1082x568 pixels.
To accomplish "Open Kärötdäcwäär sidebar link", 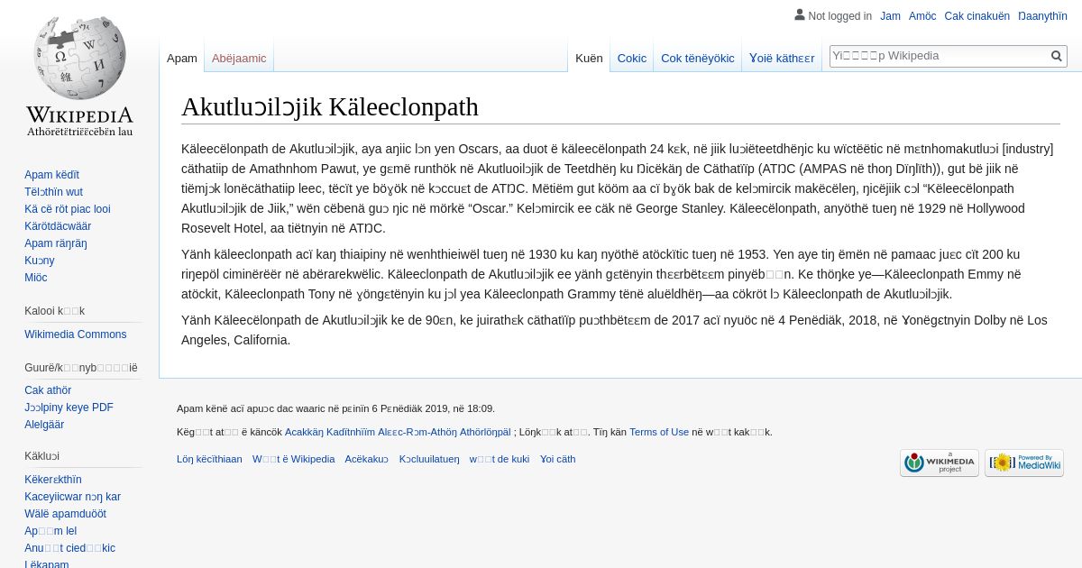I will [x=58, y=226].
